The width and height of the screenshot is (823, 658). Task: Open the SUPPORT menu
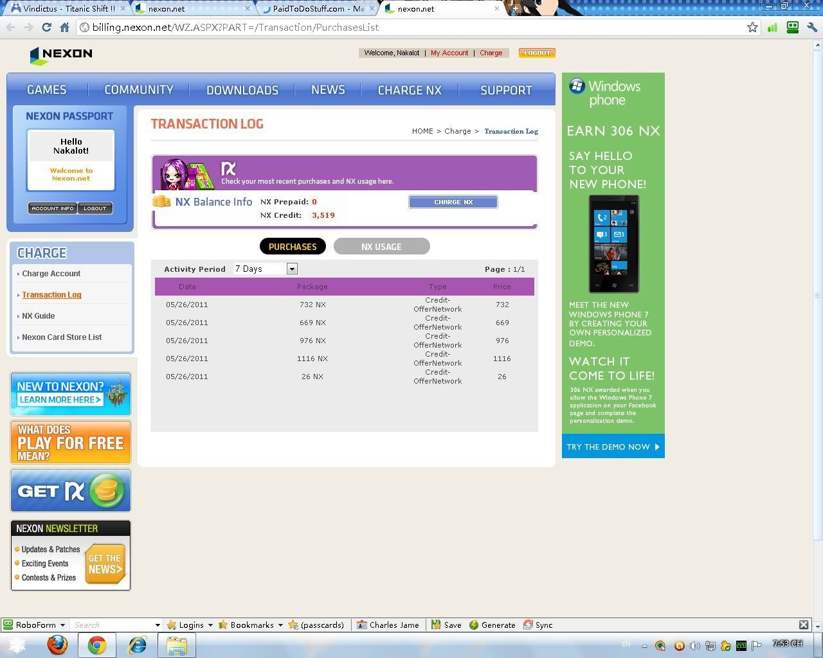point(506,90)
